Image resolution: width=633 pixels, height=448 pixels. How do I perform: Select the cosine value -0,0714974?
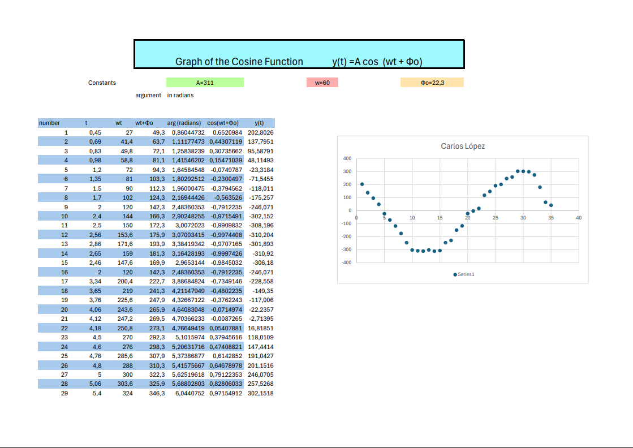(226, 309)
